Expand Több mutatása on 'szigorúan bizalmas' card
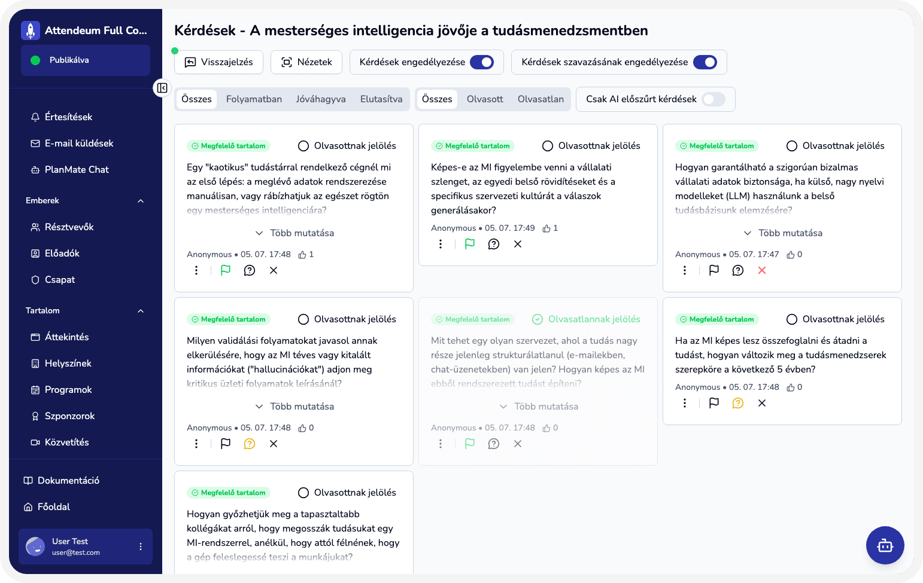The width and height of the screenshot is (923, 583). [x=783, y=233]
